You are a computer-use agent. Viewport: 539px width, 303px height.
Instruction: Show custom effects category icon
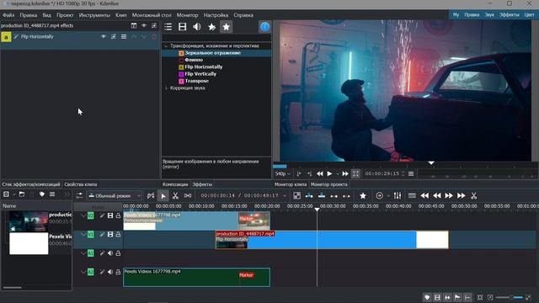point(211,27)
